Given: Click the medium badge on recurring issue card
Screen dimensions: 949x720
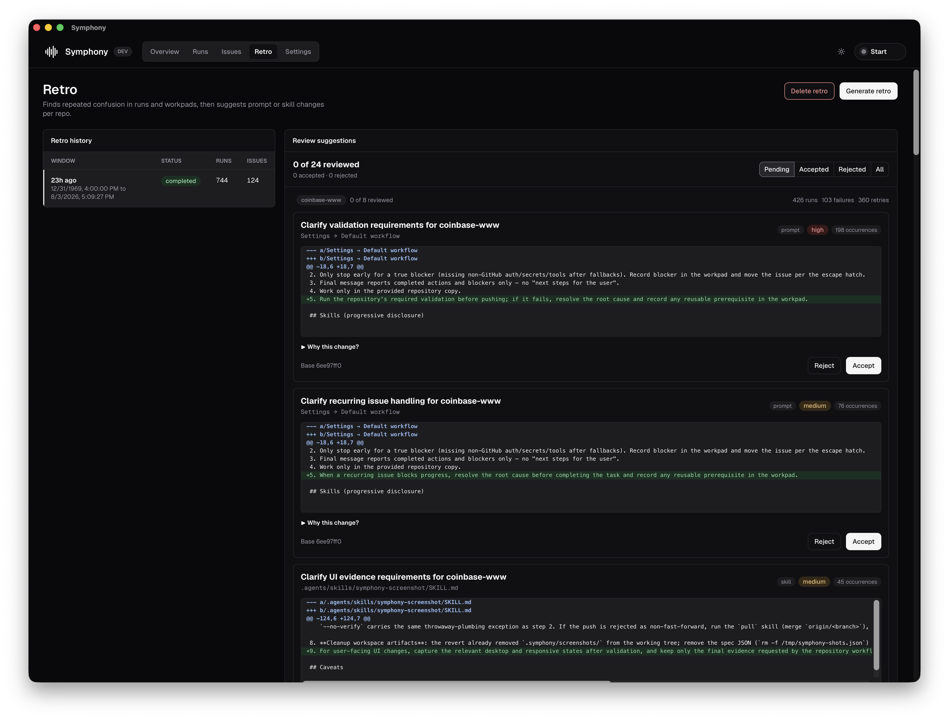Looking at the screenshot, I should [x=814, y=406].
